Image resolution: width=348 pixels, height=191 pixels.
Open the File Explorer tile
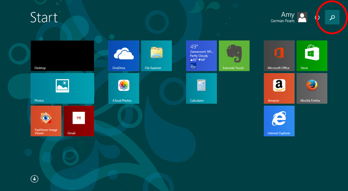[156, 56]
